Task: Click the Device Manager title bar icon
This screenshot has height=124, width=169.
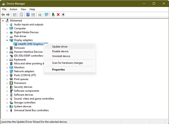Action: 3,3
